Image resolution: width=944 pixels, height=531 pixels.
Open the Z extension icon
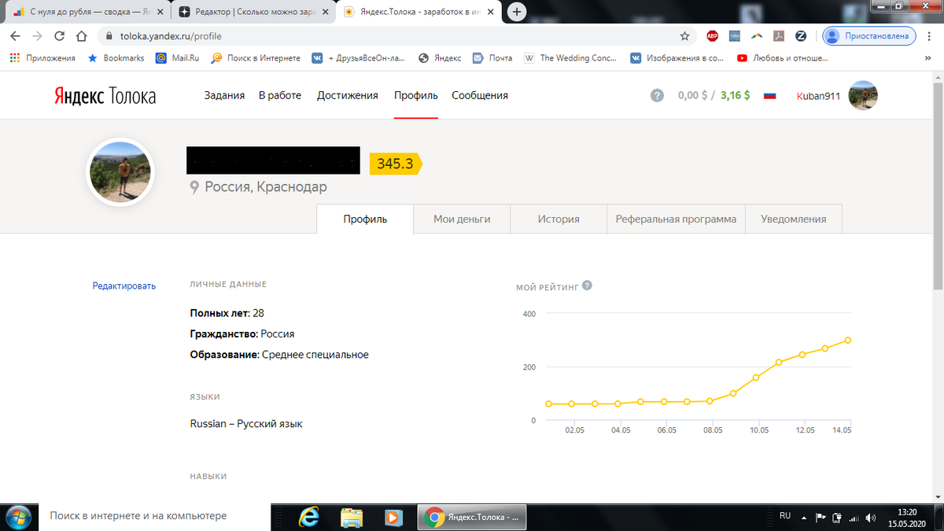[x=801, y=36]
